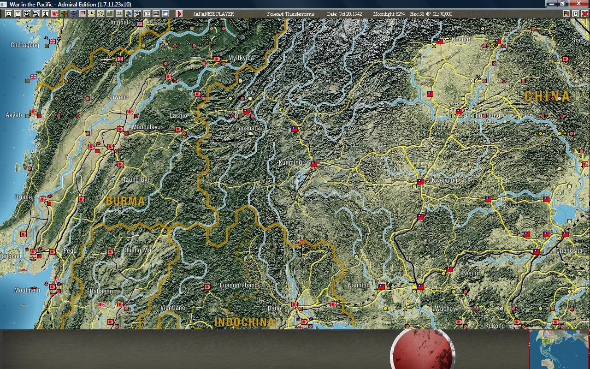
Task: Select the British flag base near Chittagong
Action: pos(53,42)
